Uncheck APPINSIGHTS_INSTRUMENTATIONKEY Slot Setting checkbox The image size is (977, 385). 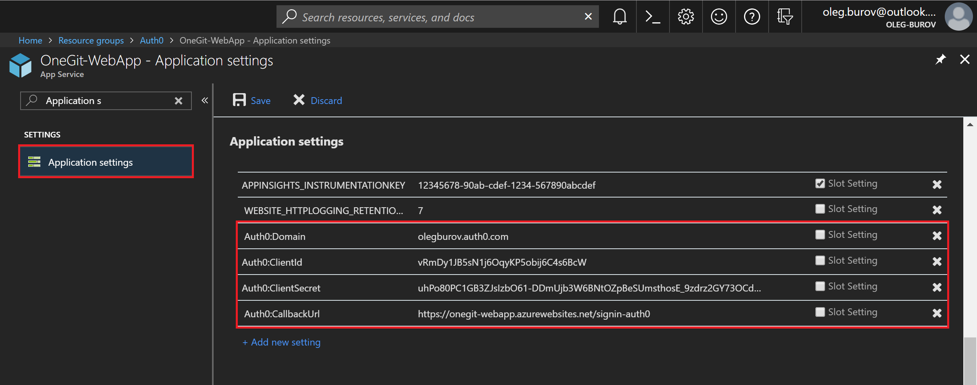click(x=820, y=184)
